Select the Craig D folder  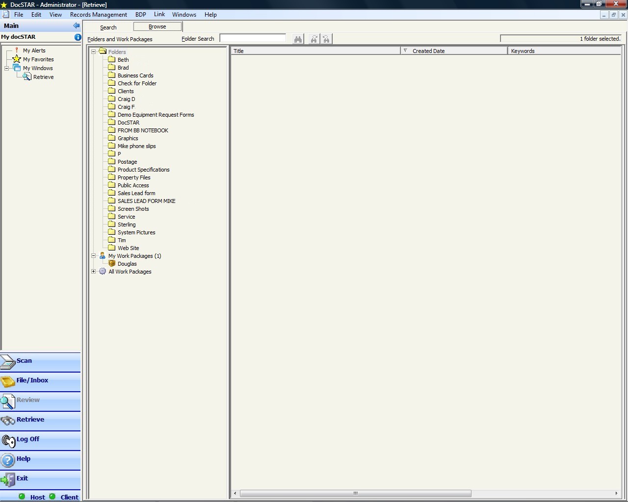(x=126, y=99)
